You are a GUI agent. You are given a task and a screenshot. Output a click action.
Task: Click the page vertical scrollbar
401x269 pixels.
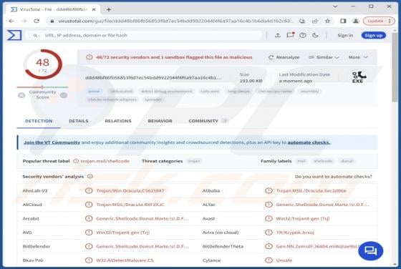tap(395, 67)
